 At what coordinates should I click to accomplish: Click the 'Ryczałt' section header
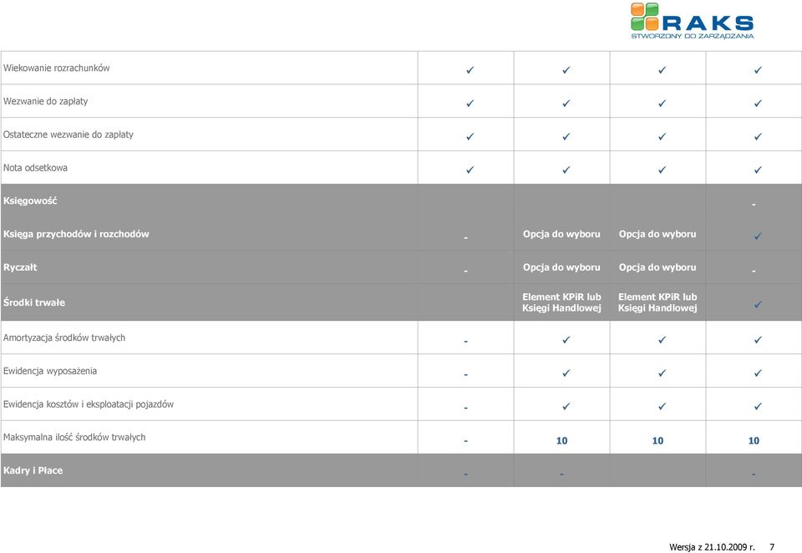(x=20, y=267)
